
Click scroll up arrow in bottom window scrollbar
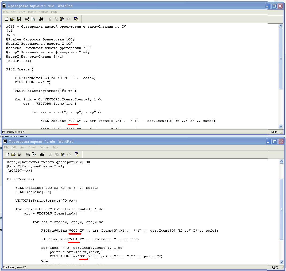tap(281, 161)
